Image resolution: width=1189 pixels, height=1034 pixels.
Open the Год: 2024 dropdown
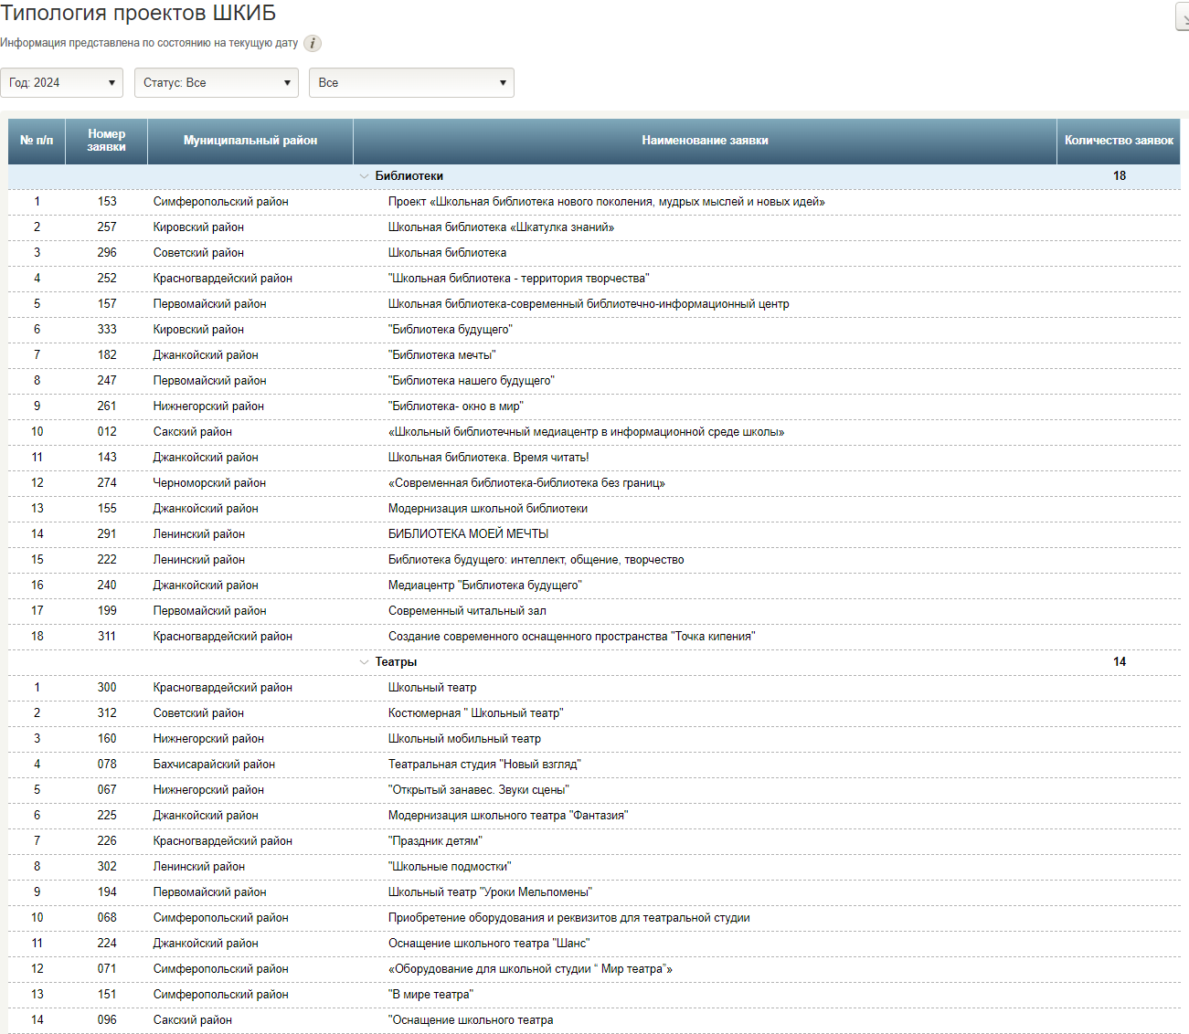tap(61, 82)
